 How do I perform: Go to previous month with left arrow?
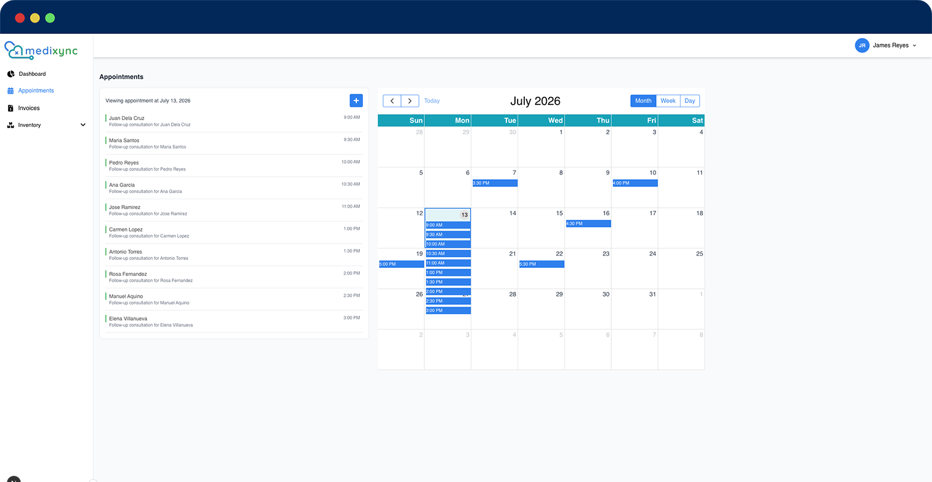click(392, 101)
